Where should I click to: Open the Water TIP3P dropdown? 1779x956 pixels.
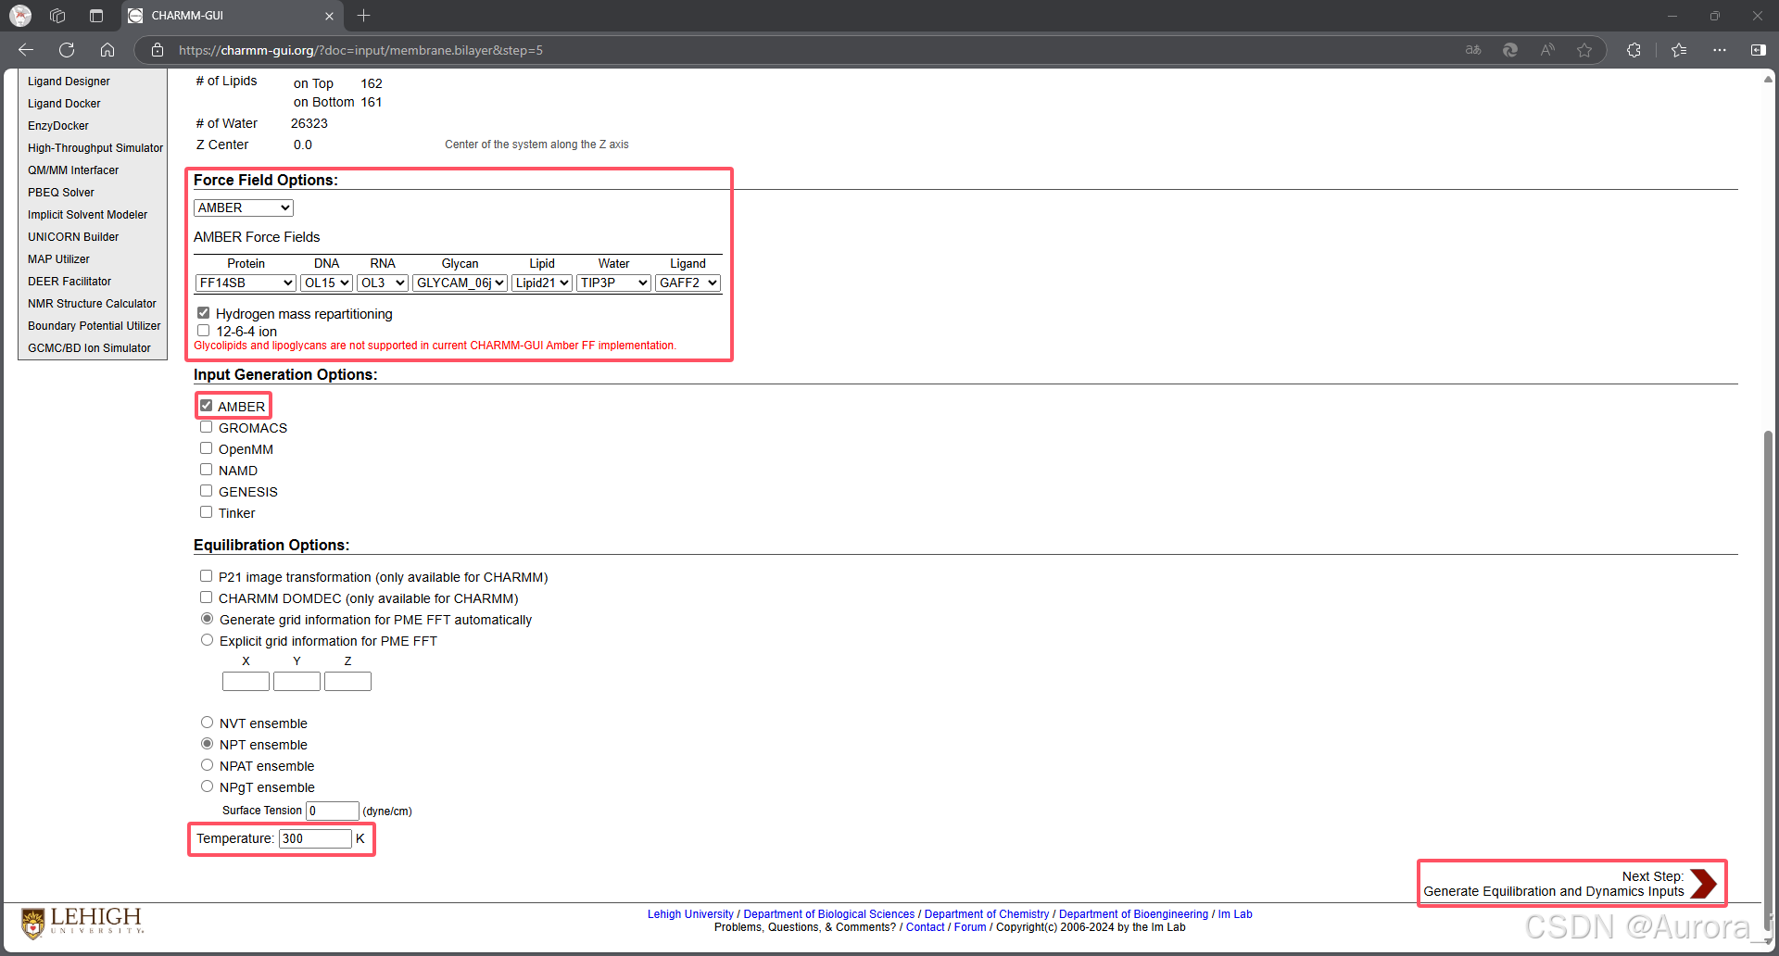tap(613, 283)
